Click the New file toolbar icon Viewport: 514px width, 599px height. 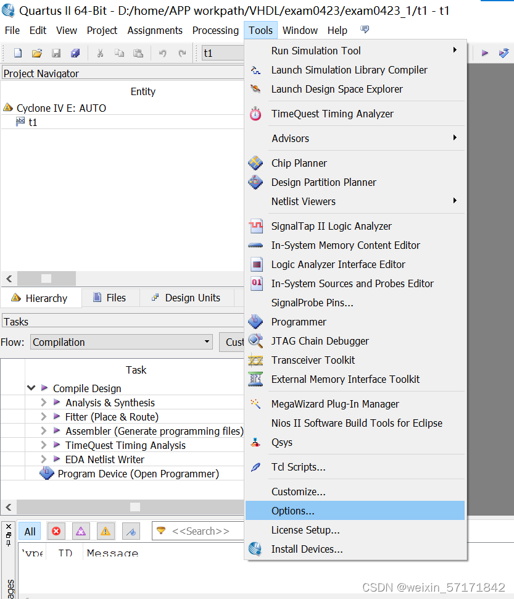[18, 53]
